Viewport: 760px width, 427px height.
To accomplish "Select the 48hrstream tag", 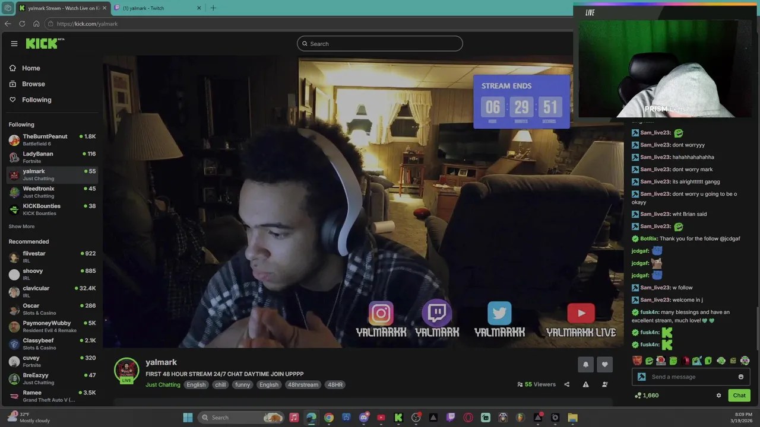I will [x=303, y=385].
